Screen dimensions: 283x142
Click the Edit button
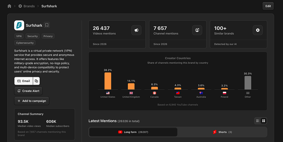(x=268, y=6)
